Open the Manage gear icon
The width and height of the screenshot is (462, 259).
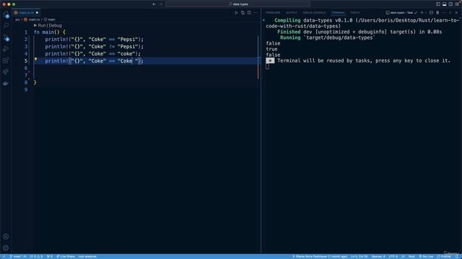pyautogui.click(x=6, y=248)
